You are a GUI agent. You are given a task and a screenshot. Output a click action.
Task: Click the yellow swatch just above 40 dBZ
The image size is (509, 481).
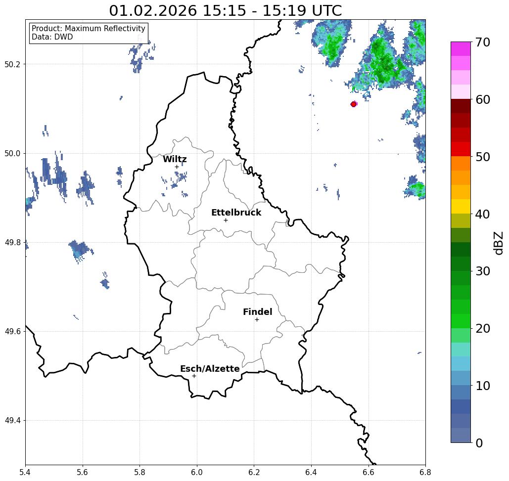point(461,206)
